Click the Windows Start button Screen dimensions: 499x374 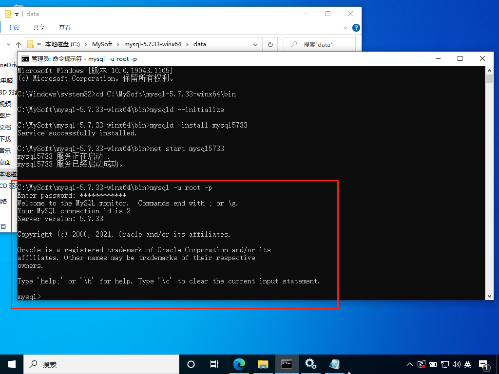12,364
